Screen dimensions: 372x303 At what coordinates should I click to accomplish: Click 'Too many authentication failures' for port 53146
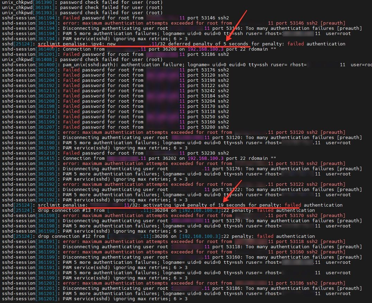(290, 28)
